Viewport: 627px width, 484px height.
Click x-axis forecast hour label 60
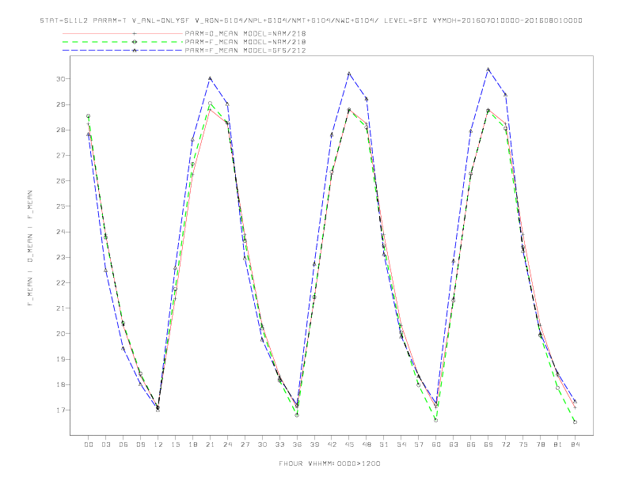(436, 444)
